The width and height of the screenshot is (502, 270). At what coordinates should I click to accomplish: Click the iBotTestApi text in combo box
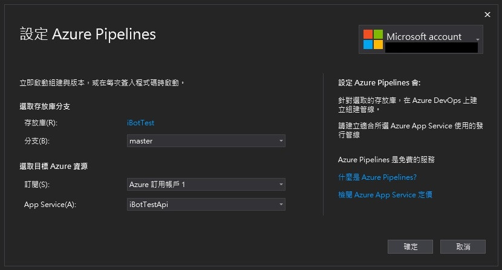coord(149,205)
